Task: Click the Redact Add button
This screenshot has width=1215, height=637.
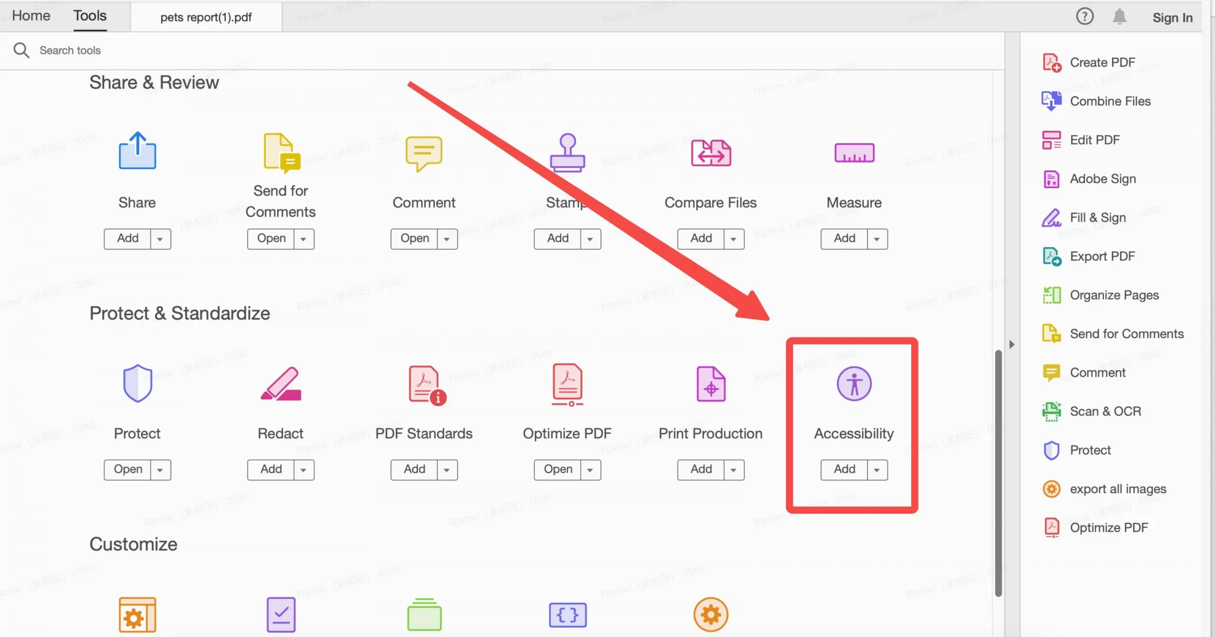Action: point(271,468)
